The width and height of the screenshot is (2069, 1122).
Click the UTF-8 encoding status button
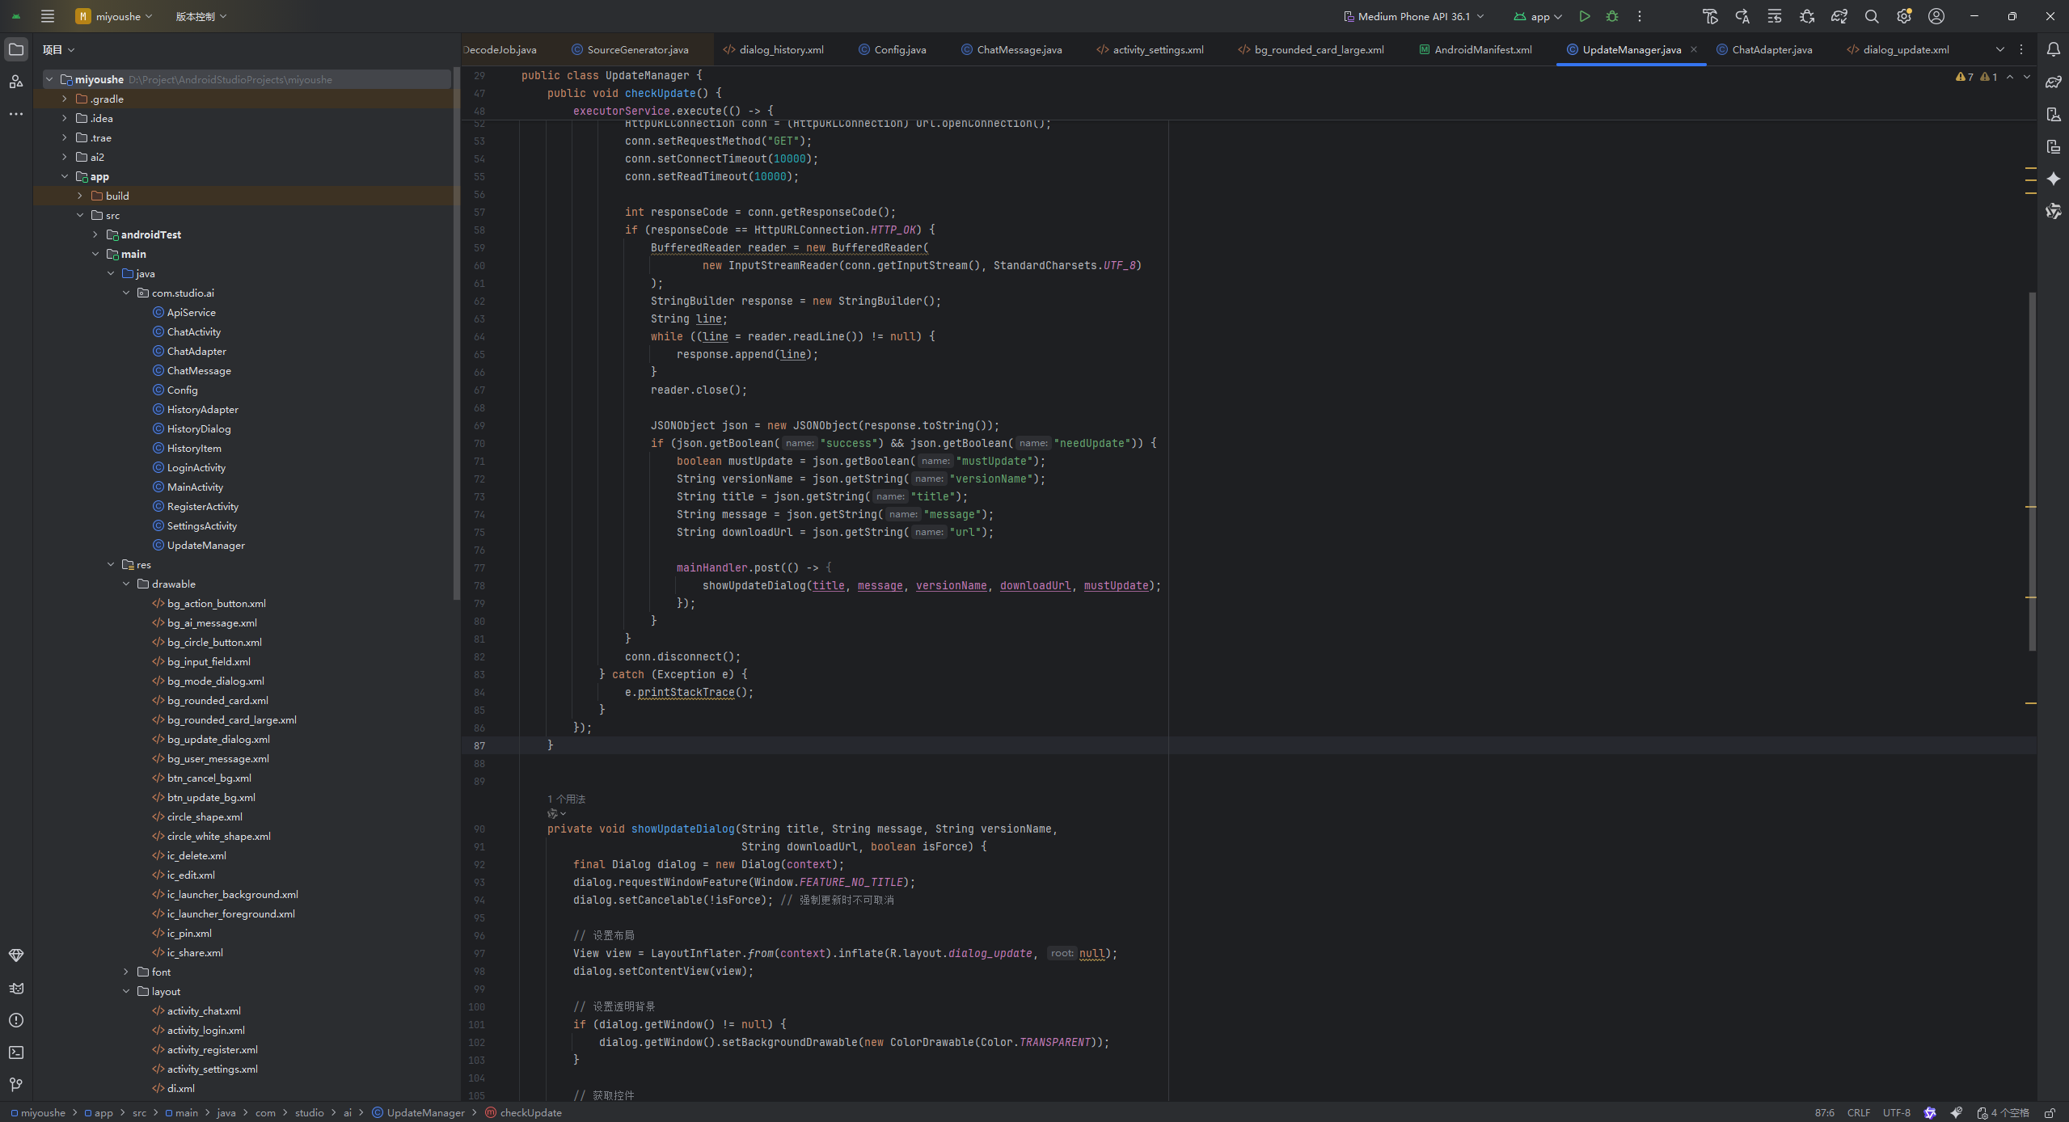click(x=1896, y=1113)
